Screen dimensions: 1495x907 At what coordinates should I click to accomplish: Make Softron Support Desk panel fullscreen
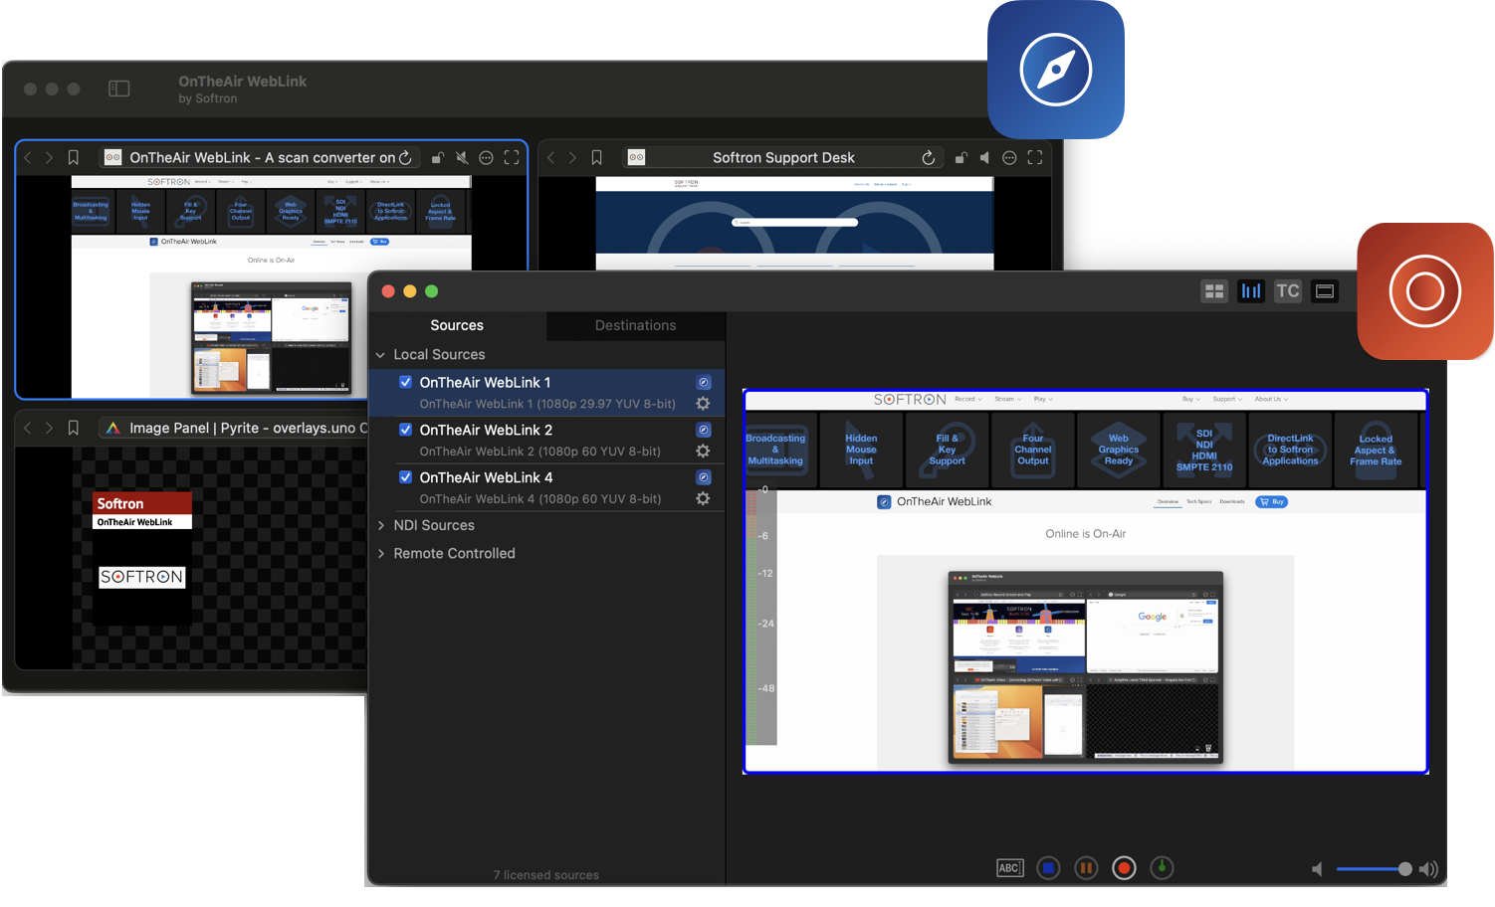(1035, 157)
